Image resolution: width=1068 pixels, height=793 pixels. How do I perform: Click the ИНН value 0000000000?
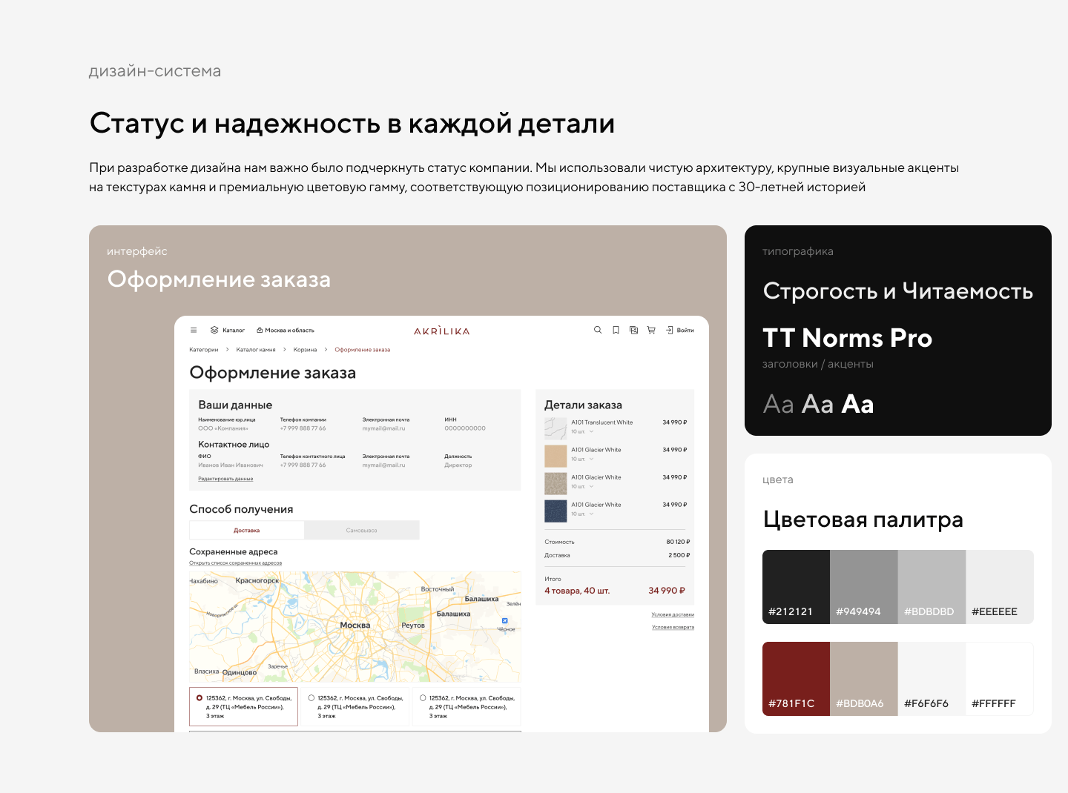[x=465, y=428]
